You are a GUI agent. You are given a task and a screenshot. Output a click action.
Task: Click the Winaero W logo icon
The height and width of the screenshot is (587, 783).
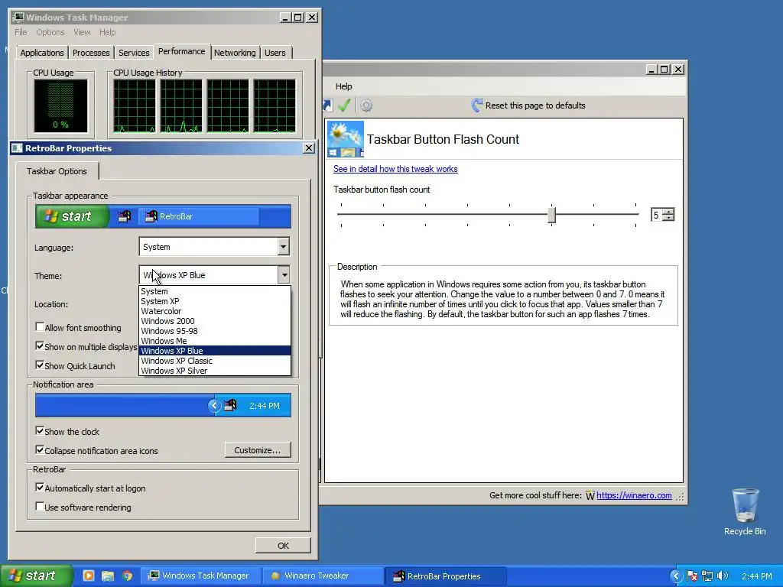click(590, 495)
